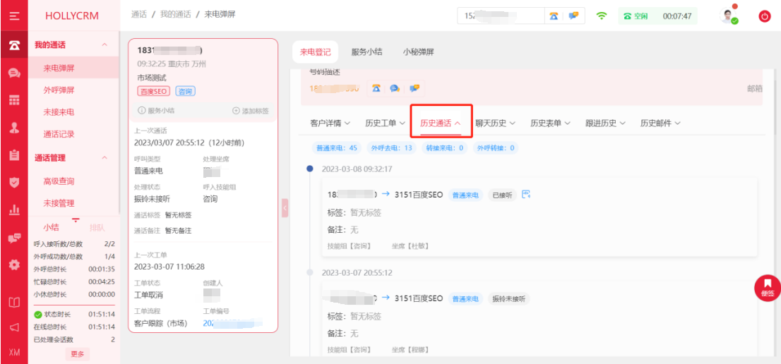
Task: Select the 2023-03-08 09:32:17 timeline marker
Action: [310, 169]
